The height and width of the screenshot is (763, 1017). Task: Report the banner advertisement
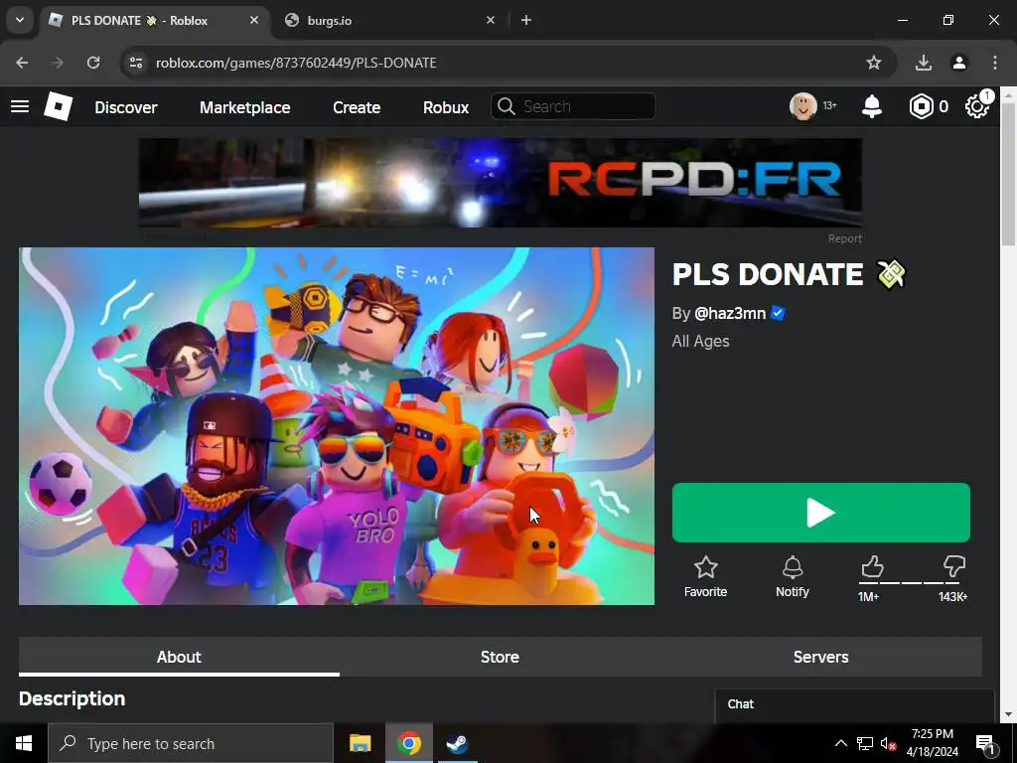(844, 238)
